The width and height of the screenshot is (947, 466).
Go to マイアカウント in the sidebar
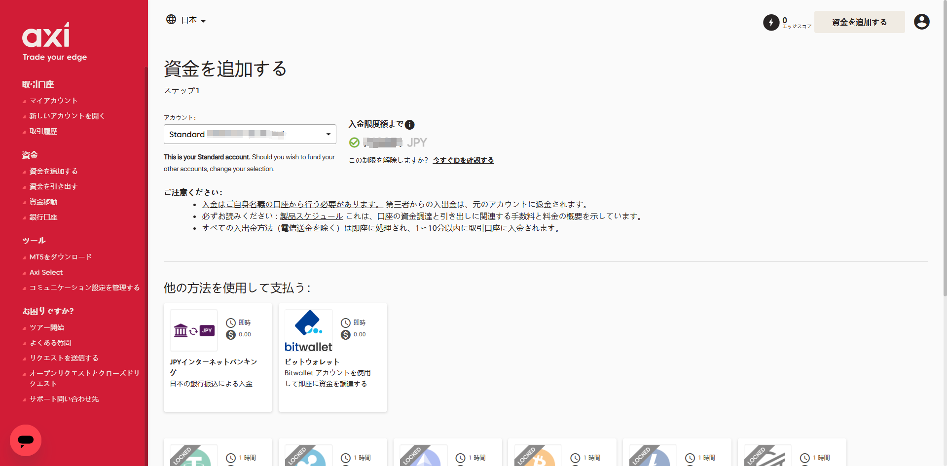[53, 101]
